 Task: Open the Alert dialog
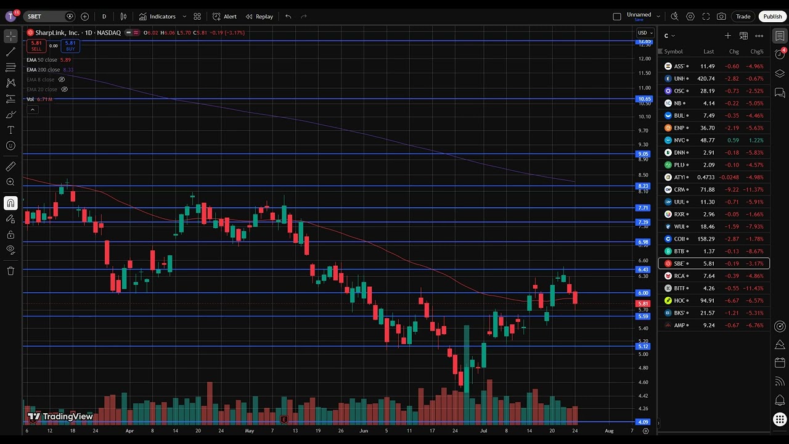click(x=224, y=17)
